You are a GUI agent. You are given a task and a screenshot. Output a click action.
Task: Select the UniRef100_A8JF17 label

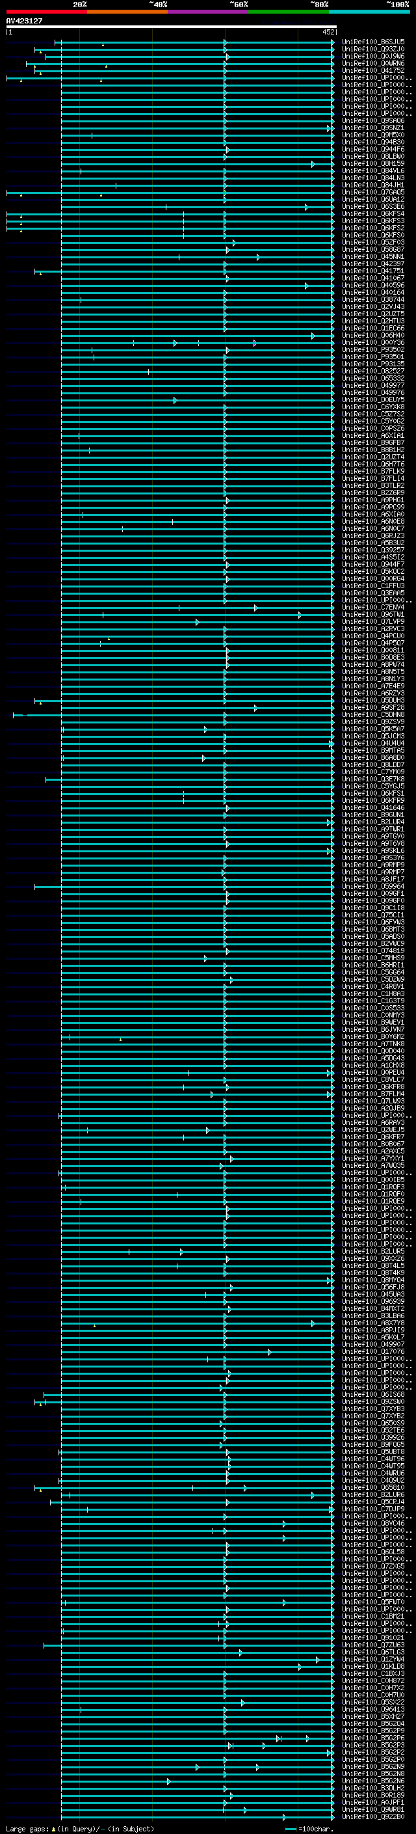coord(373,878)
